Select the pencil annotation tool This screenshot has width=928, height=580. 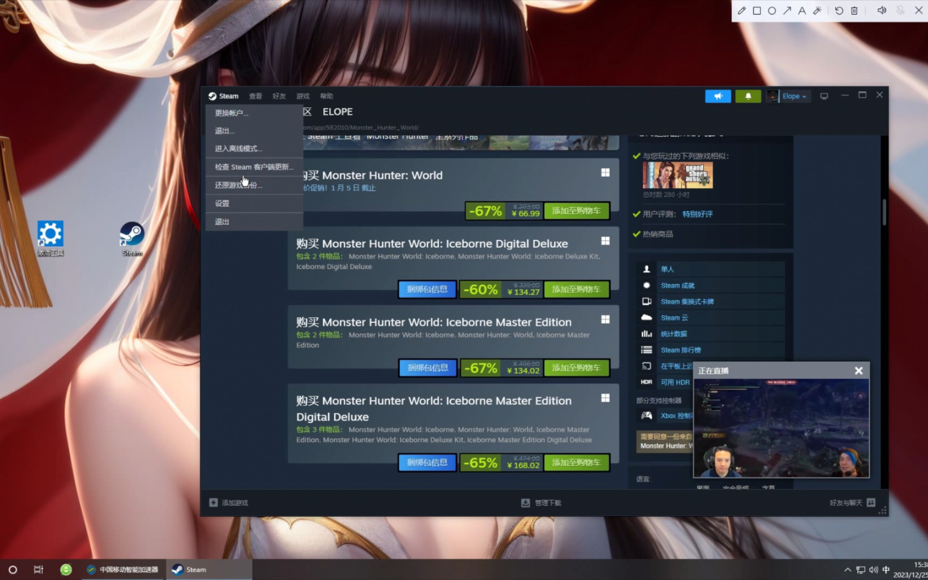point(742,10)
